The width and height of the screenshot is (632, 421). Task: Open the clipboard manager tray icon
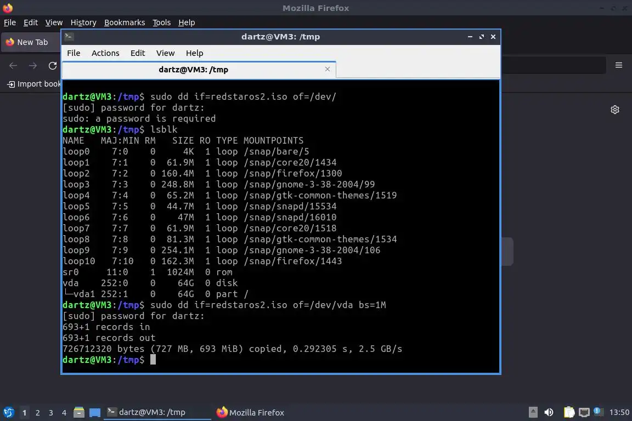[x=569, y=412]
